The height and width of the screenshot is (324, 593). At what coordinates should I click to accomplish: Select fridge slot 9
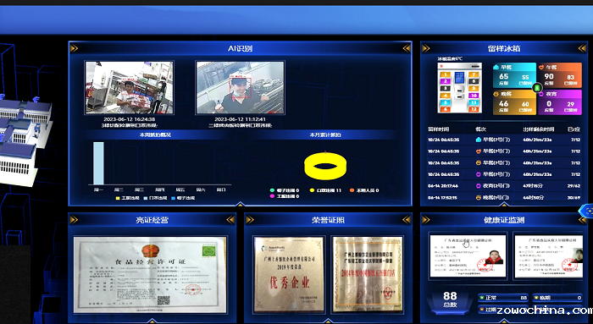(474, 88)
